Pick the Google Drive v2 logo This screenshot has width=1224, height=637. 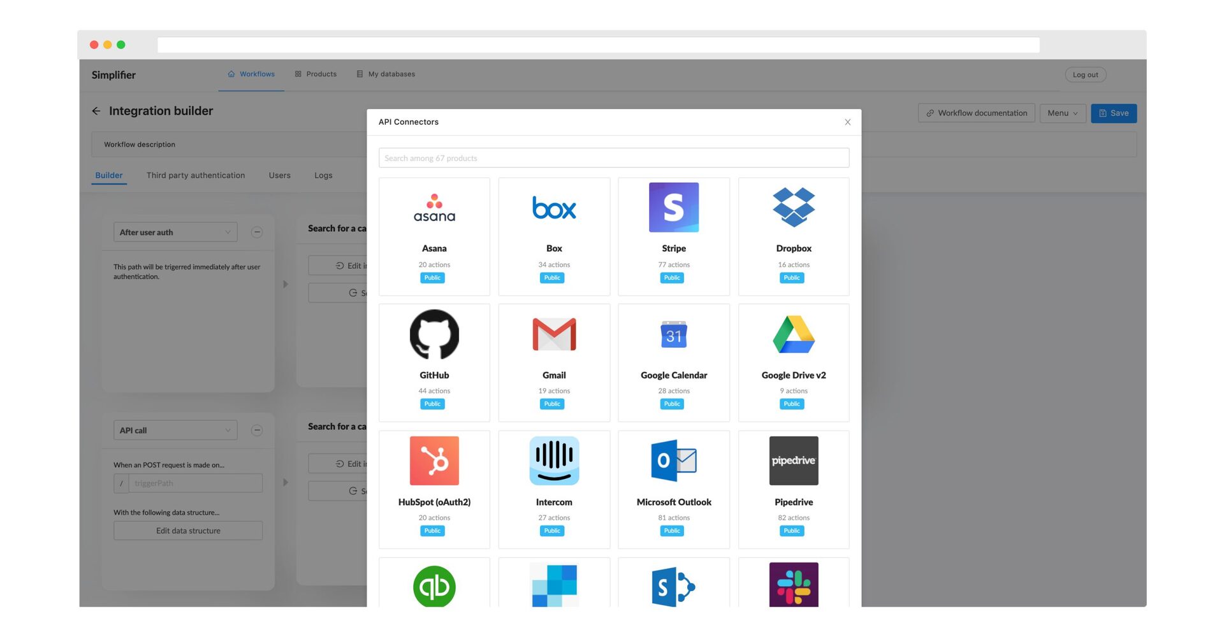[x=794, y=334]
